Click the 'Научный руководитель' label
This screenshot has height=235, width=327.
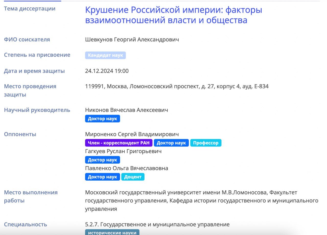37,110
